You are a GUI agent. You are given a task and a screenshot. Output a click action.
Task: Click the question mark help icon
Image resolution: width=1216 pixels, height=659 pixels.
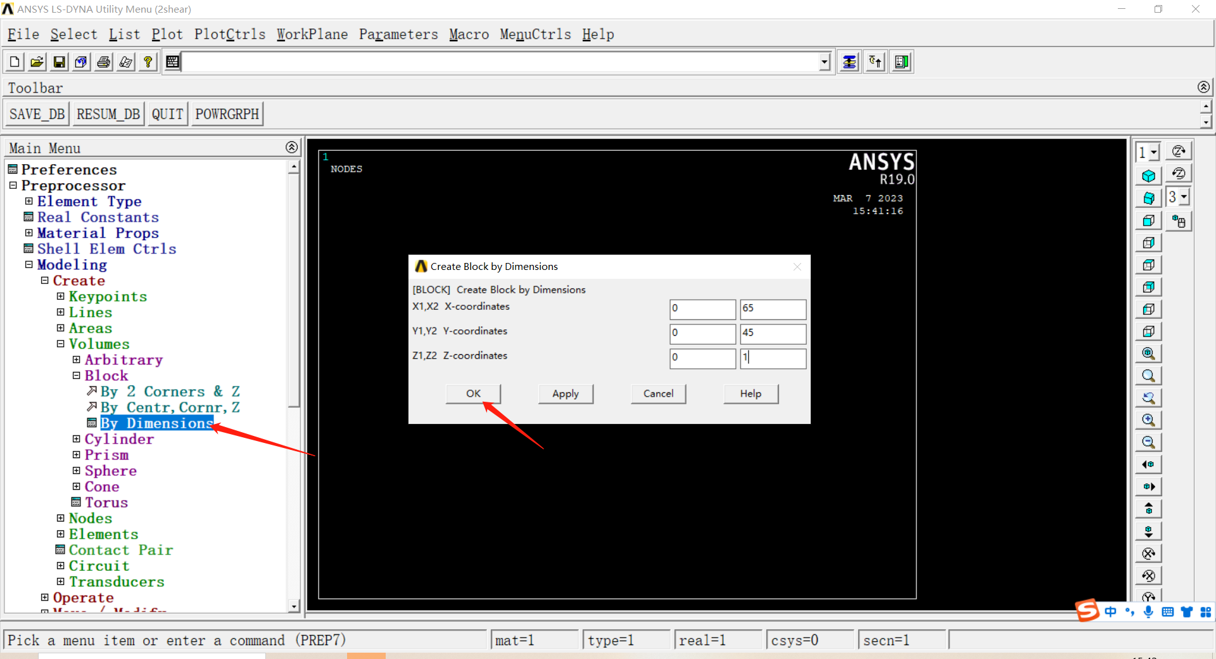pyautogui.click(x=148, y=62)
